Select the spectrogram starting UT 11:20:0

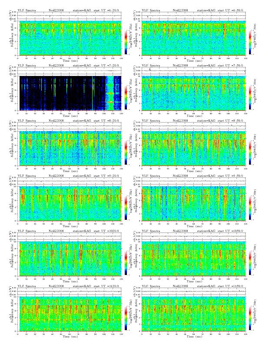[70, 314]
